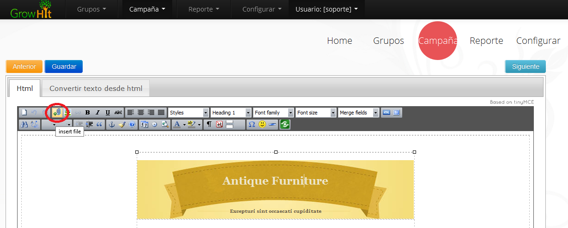This screenshot has height=228, width=568.
Task: Click the Guardar button
Action: click(64, 66)
